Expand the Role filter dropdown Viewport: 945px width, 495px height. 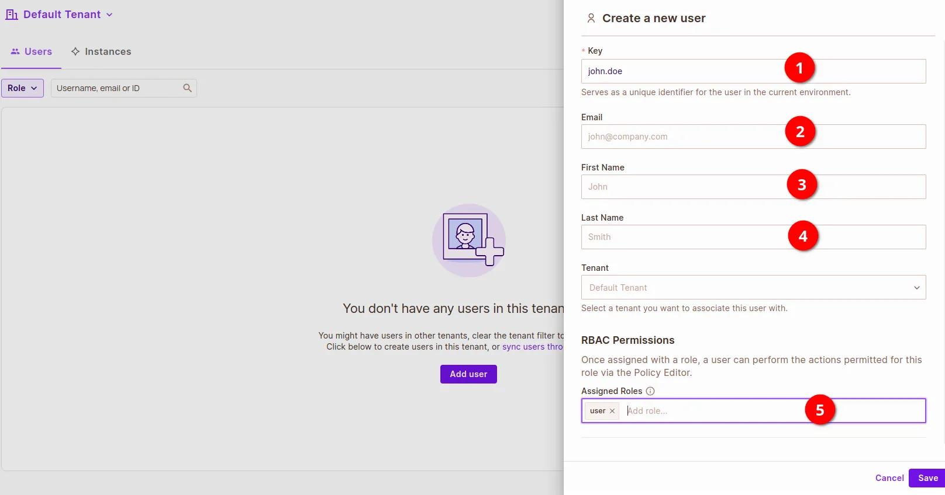22,88
